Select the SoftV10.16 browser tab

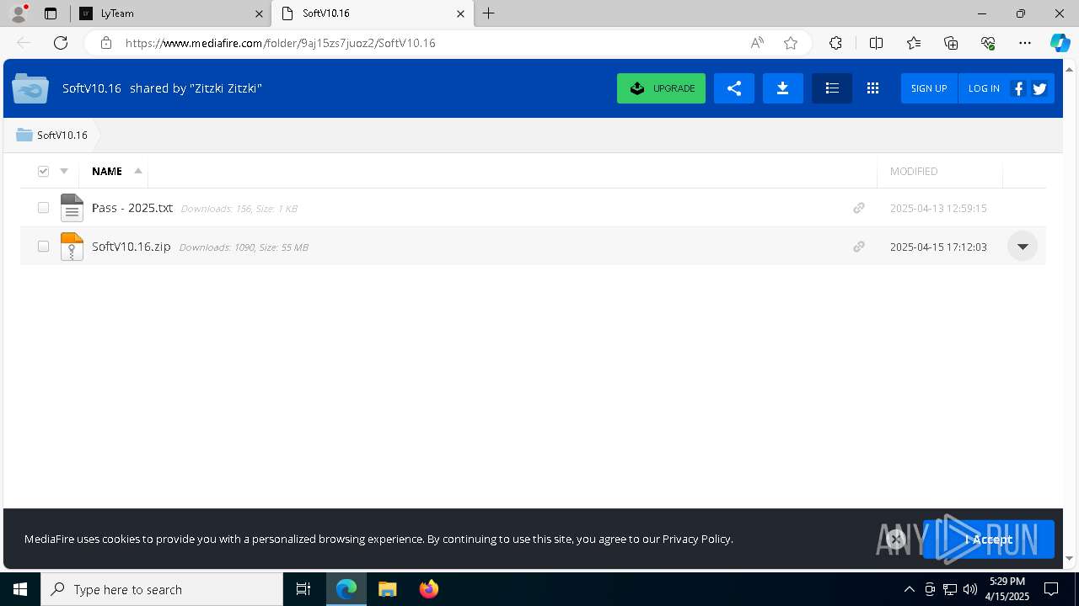coord(373,13)
